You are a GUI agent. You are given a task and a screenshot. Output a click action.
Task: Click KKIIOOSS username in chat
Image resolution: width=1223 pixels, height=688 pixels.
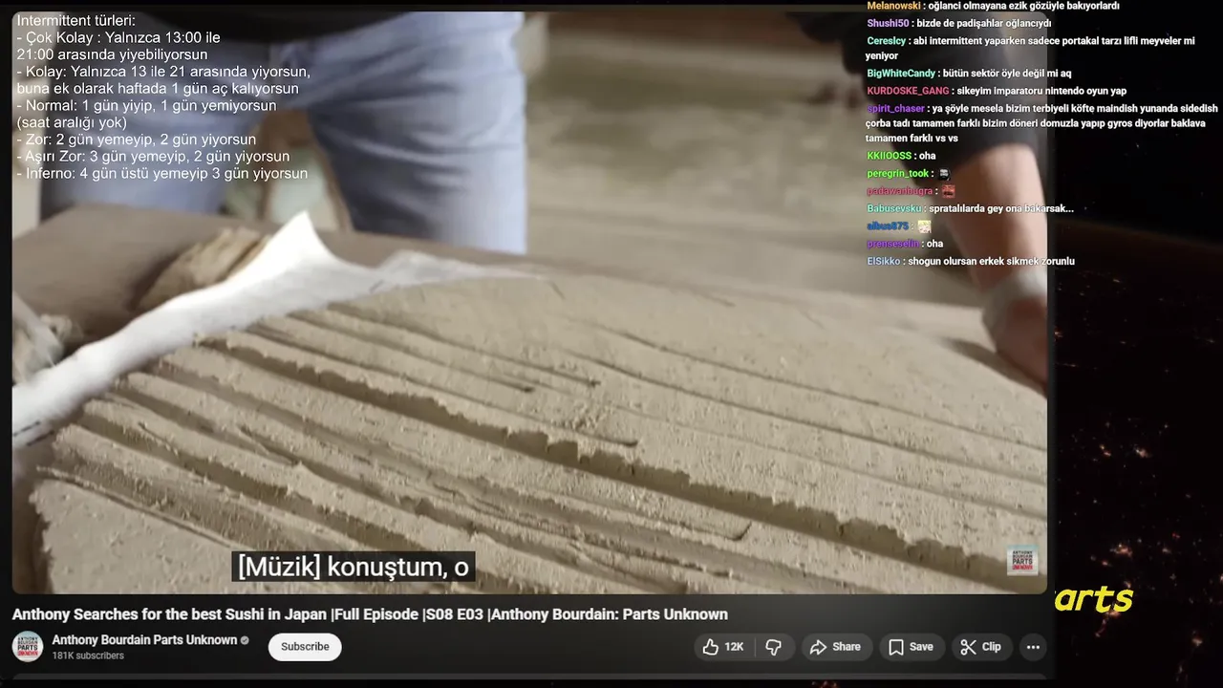click(889, 156)
